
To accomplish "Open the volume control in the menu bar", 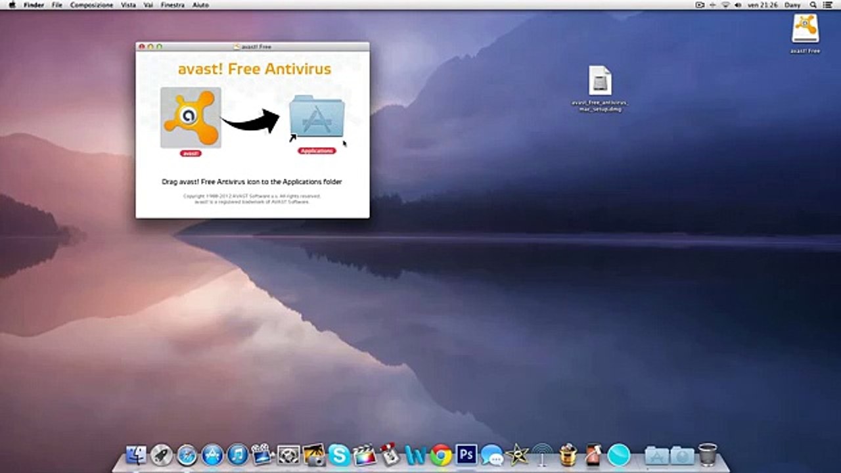I will click(739, 5).
